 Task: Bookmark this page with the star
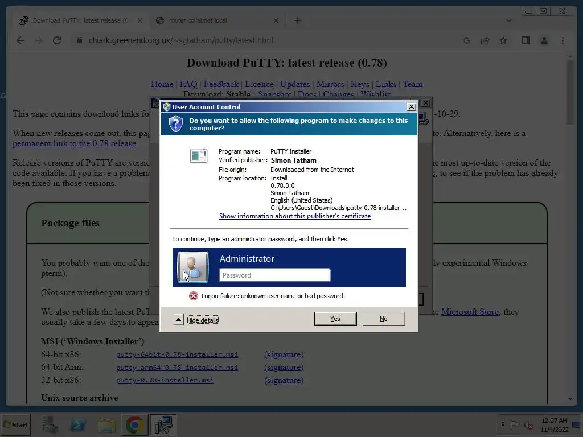[x=503, y=40]
